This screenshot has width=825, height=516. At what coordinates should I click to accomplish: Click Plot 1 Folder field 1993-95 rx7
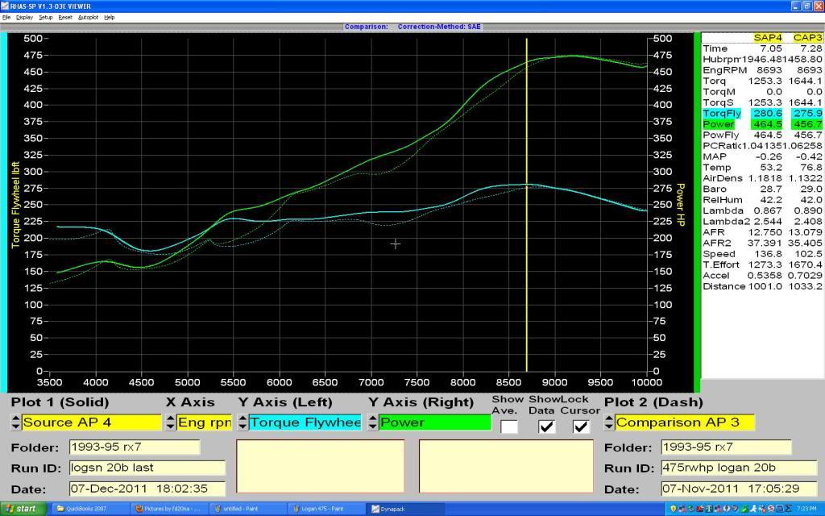tap(135, 447)
